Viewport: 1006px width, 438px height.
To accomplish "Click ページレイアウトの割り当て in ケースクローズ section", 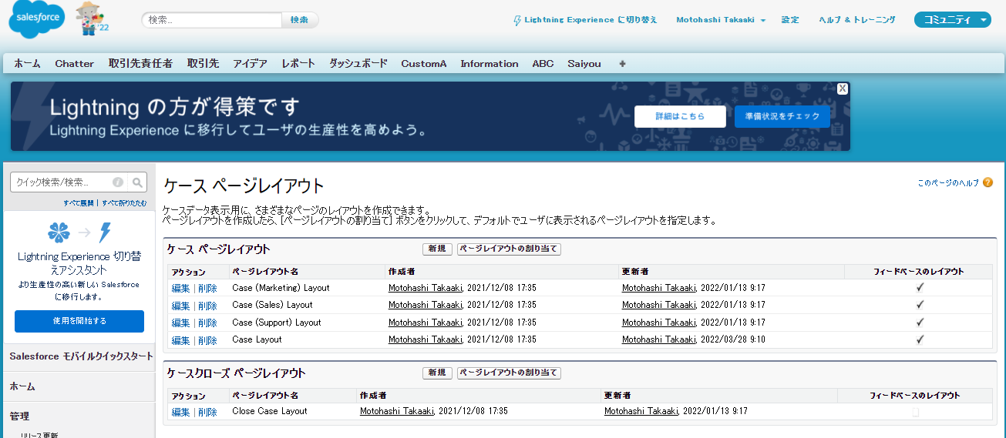I will 509,373.
